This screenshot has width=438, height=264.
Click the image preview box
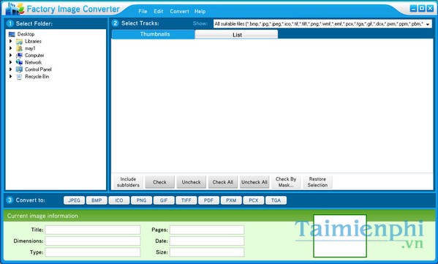pyautogui.click(x=340, y=235)
